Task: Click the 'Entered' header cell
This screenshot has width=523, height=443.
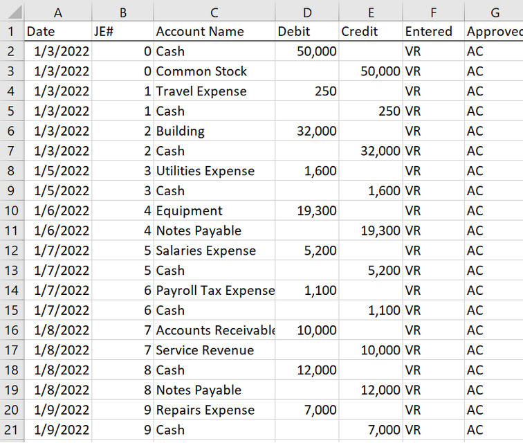Action: click(433, 31)
